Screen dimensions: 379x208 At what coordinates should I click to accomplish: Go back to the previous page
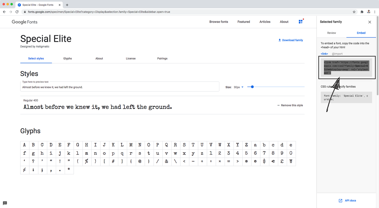[x=4, y=12]
